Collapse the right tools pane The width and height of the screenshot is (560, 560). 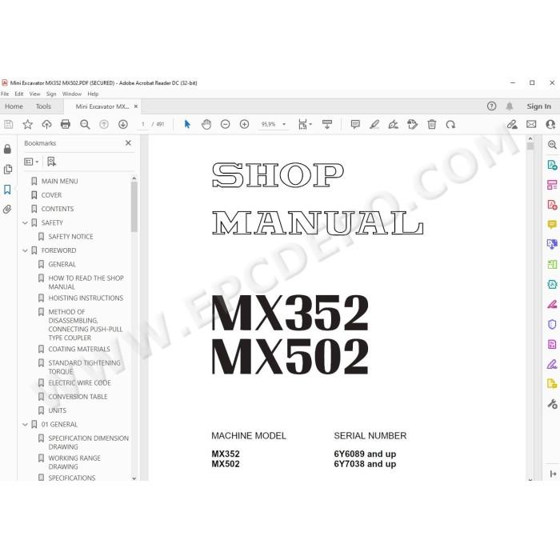(x=554, y=474)
